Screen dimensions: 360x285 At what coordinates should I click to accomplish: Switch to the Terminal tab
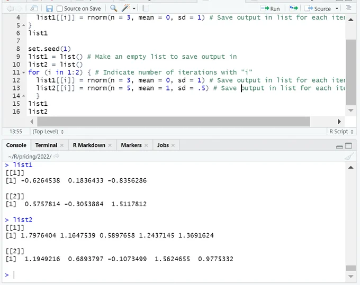[46, 145]
